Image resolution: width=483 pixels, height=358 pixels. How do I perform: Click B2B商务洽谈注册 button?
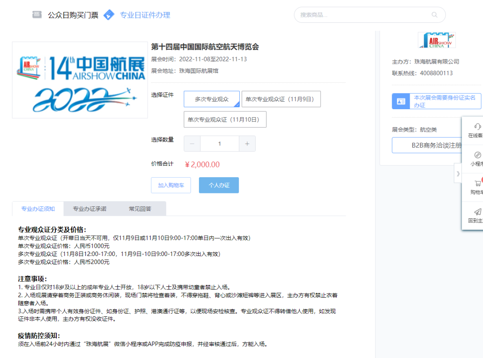[x=436, y=145]
